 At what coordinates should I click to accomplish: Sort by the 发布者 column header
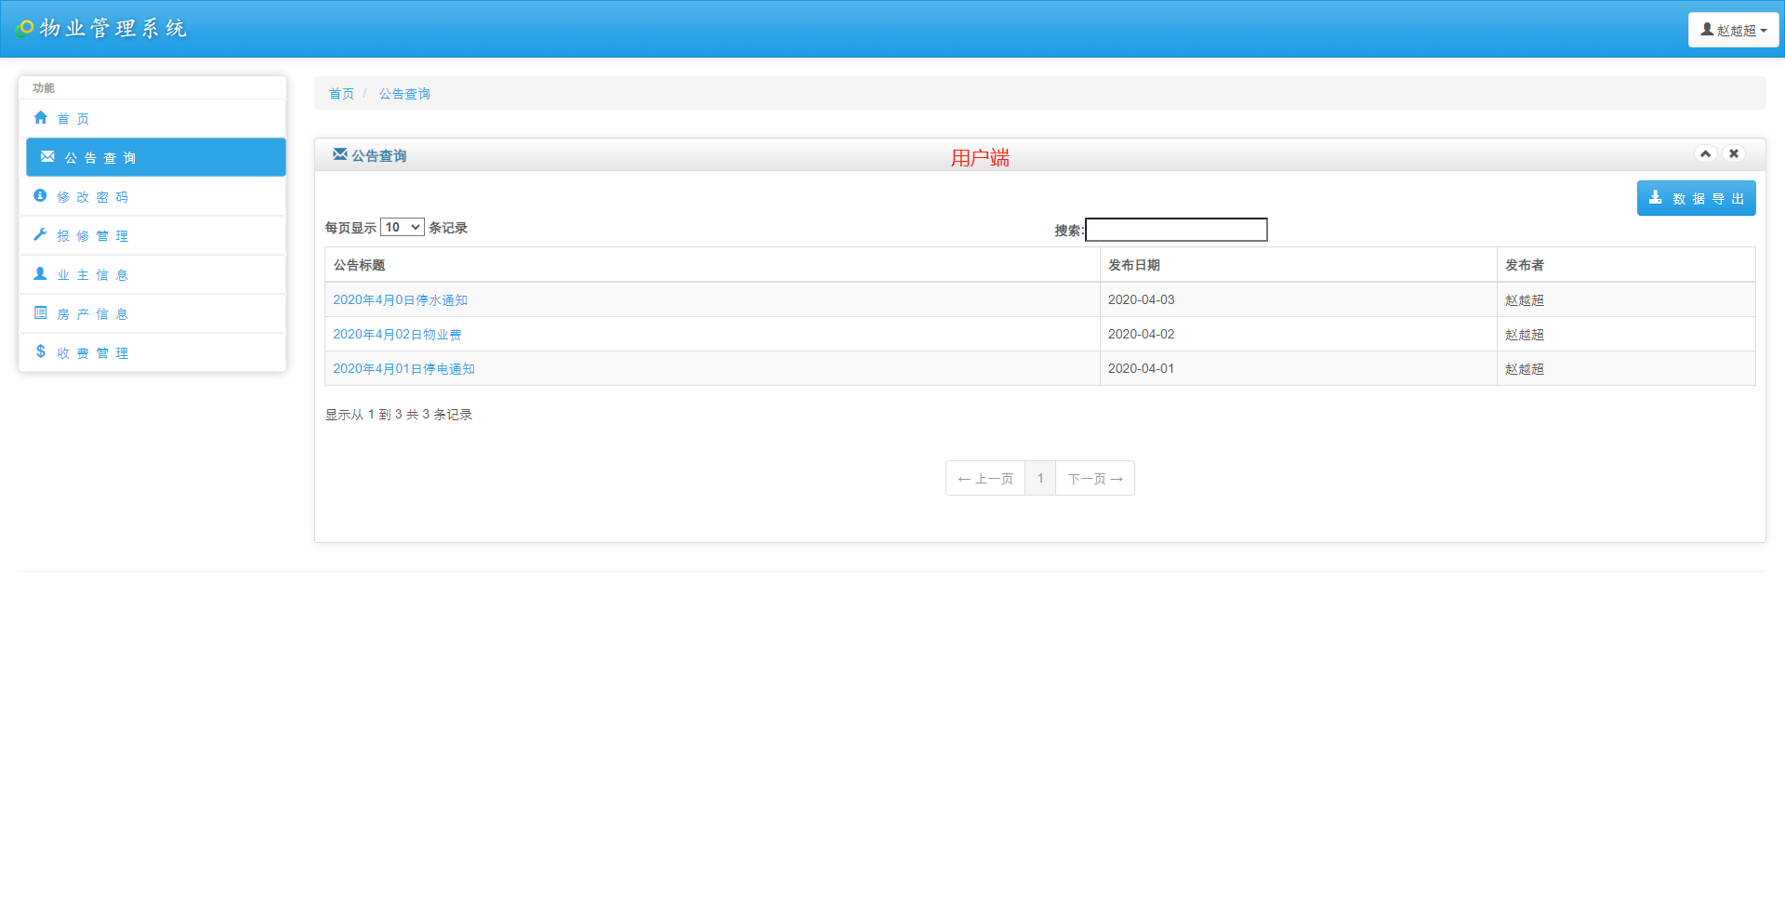point(1626,265)
